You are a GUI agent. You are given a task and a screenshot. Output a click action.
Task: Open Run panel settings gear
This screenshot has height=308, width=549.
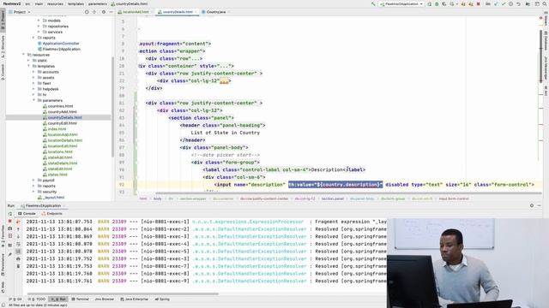pos(532,205)
